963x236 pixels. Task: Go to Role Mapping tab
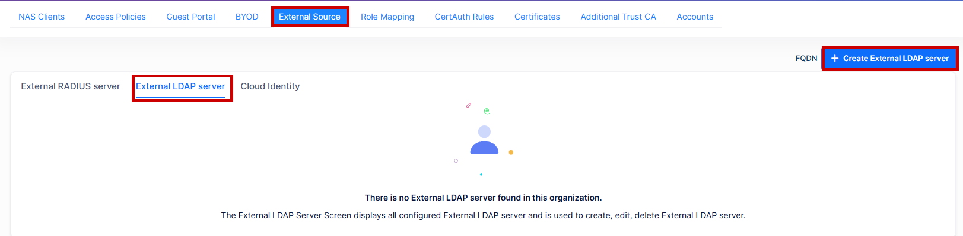[x=387, y=17]
